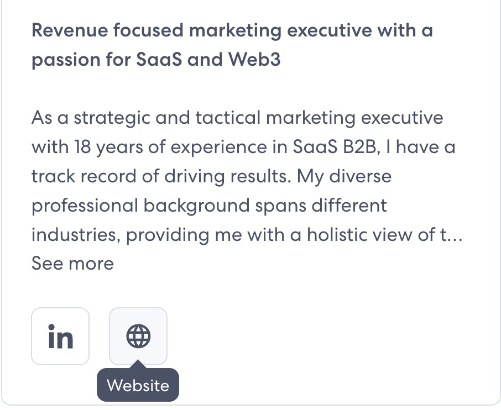Select the headline starting 'Revenue focused marketing'
This screenshot has width=501, height=410.
point(232,45)
